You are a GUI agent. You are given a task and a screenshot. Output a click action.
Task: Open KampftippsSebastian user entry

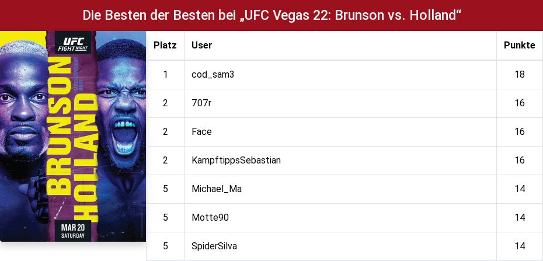[x=236, y=160]
